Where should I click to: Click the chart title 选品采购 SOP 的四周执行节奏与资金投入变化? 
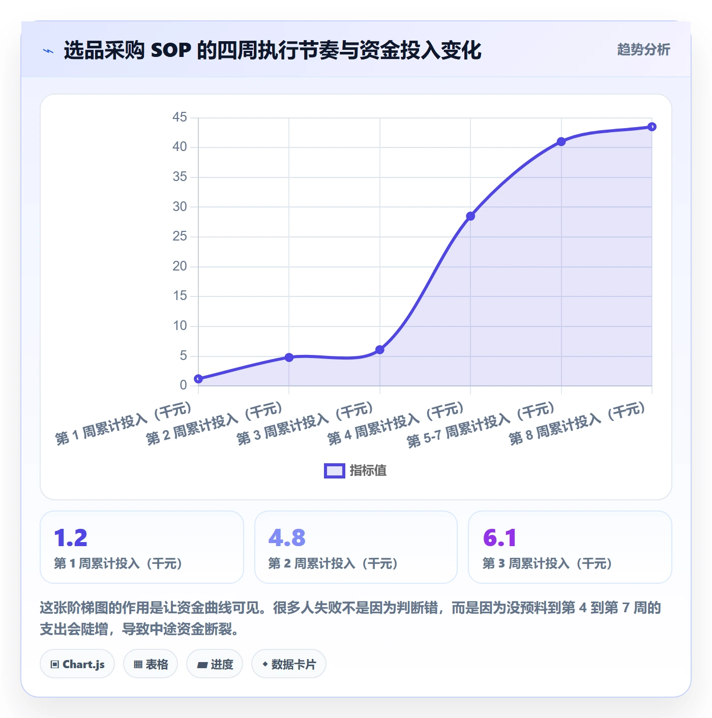pyautogui.click(x=273, y=50)
